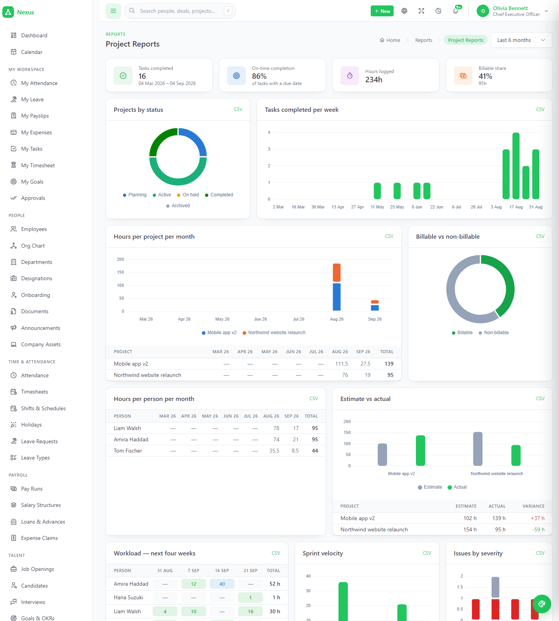Toggle Archived legend item
The image size is (559, 621).
pos(178,206)
